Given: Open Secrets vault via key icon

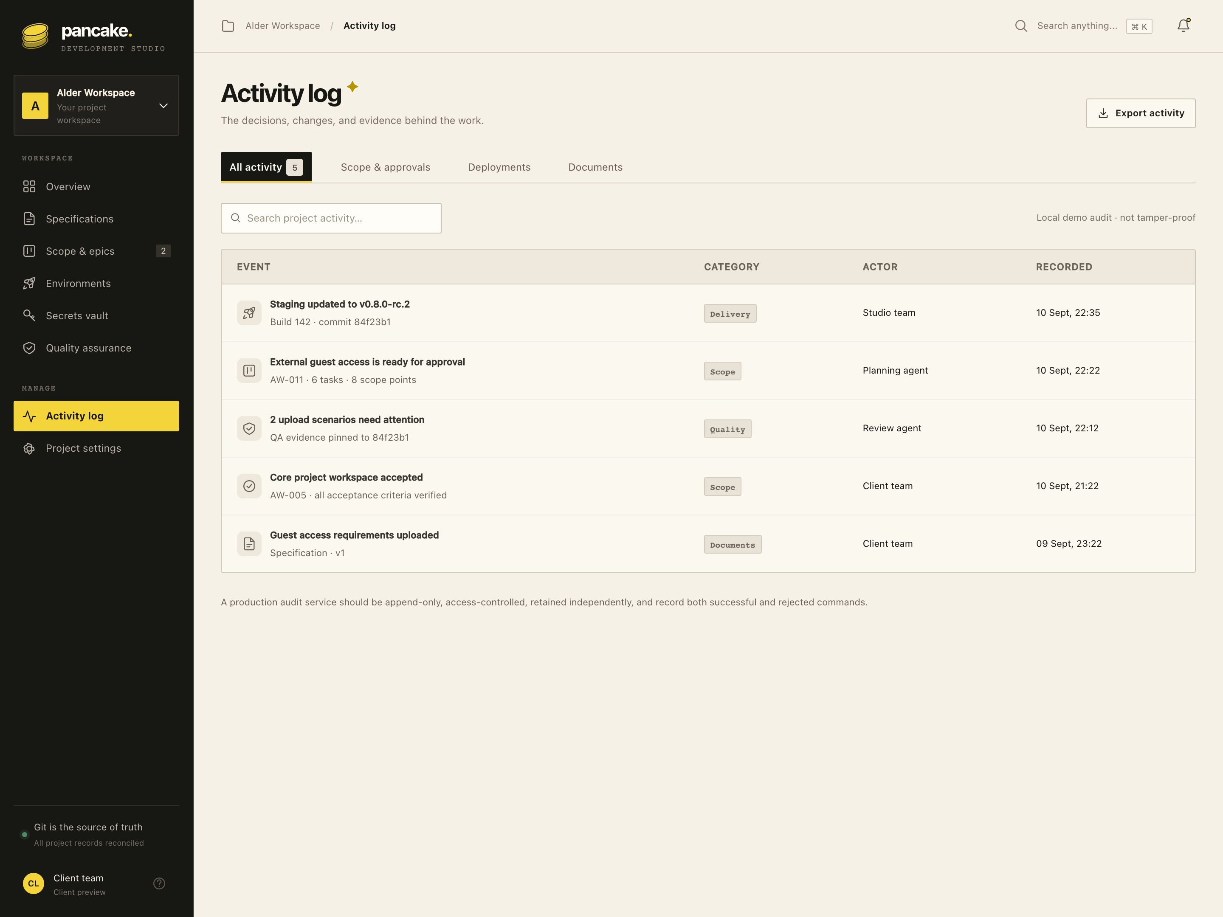Looking at the screenshot, I should tap(29, 315).
